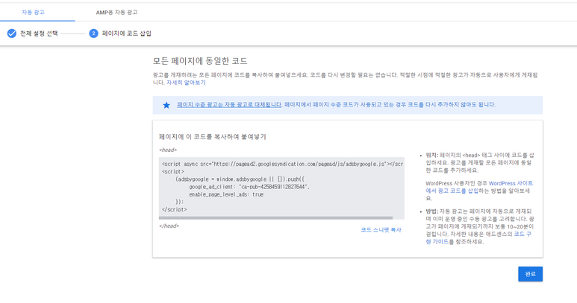Open WordPress 사이트에서 광고 코드를 삽입 link

point(479,187)
